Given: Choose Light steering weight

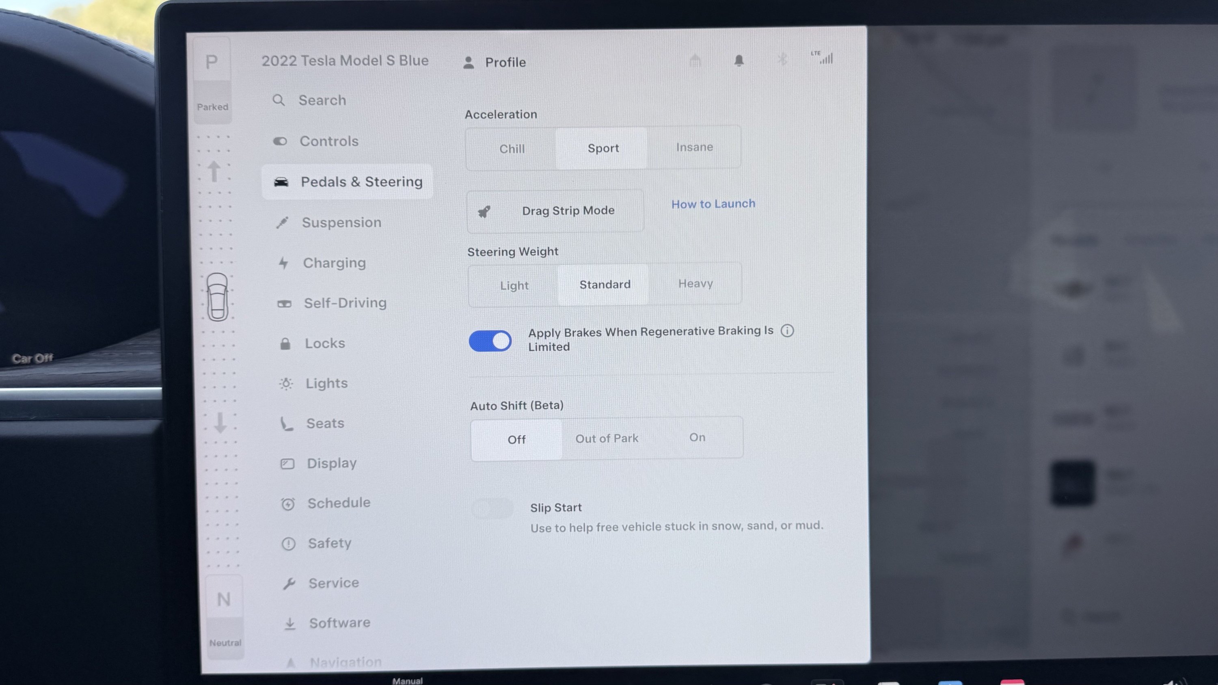Looking at the screenshot, I should (514, 285).
